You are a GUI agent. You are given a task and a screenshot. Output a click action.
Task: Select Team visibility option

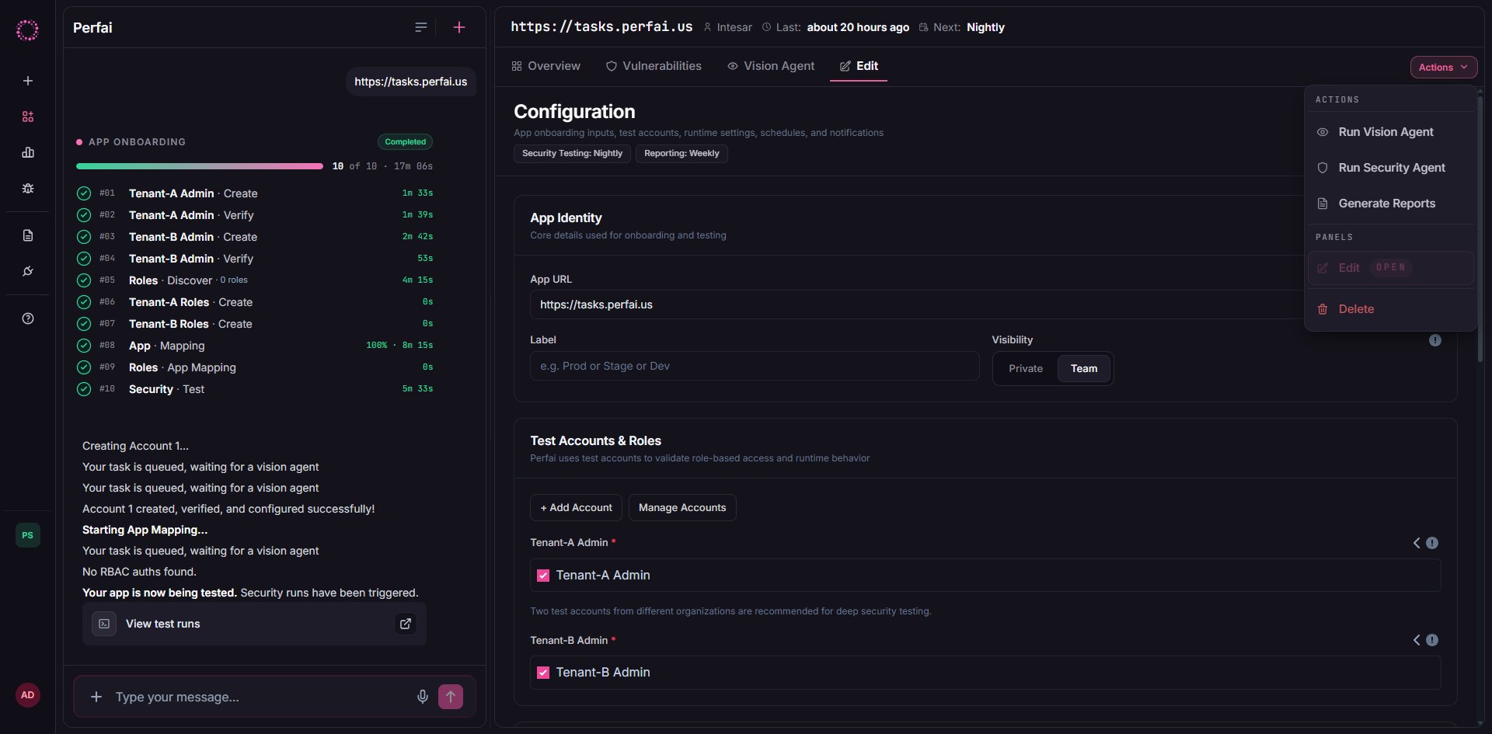click(x=1084, y=368)
